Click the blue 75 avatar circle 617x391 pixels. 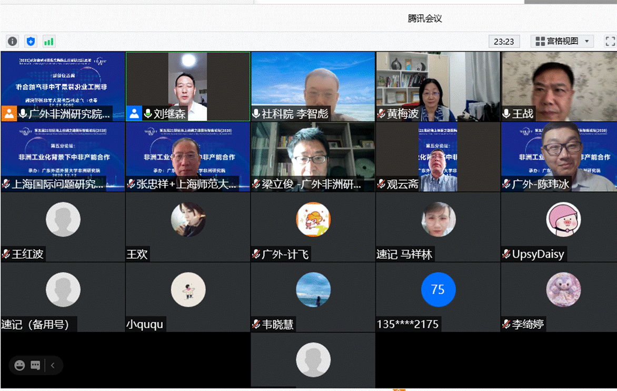pos(437,289)
